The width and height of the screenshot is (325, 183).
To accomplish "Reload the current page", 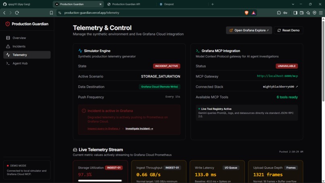I will coord(17,13).
